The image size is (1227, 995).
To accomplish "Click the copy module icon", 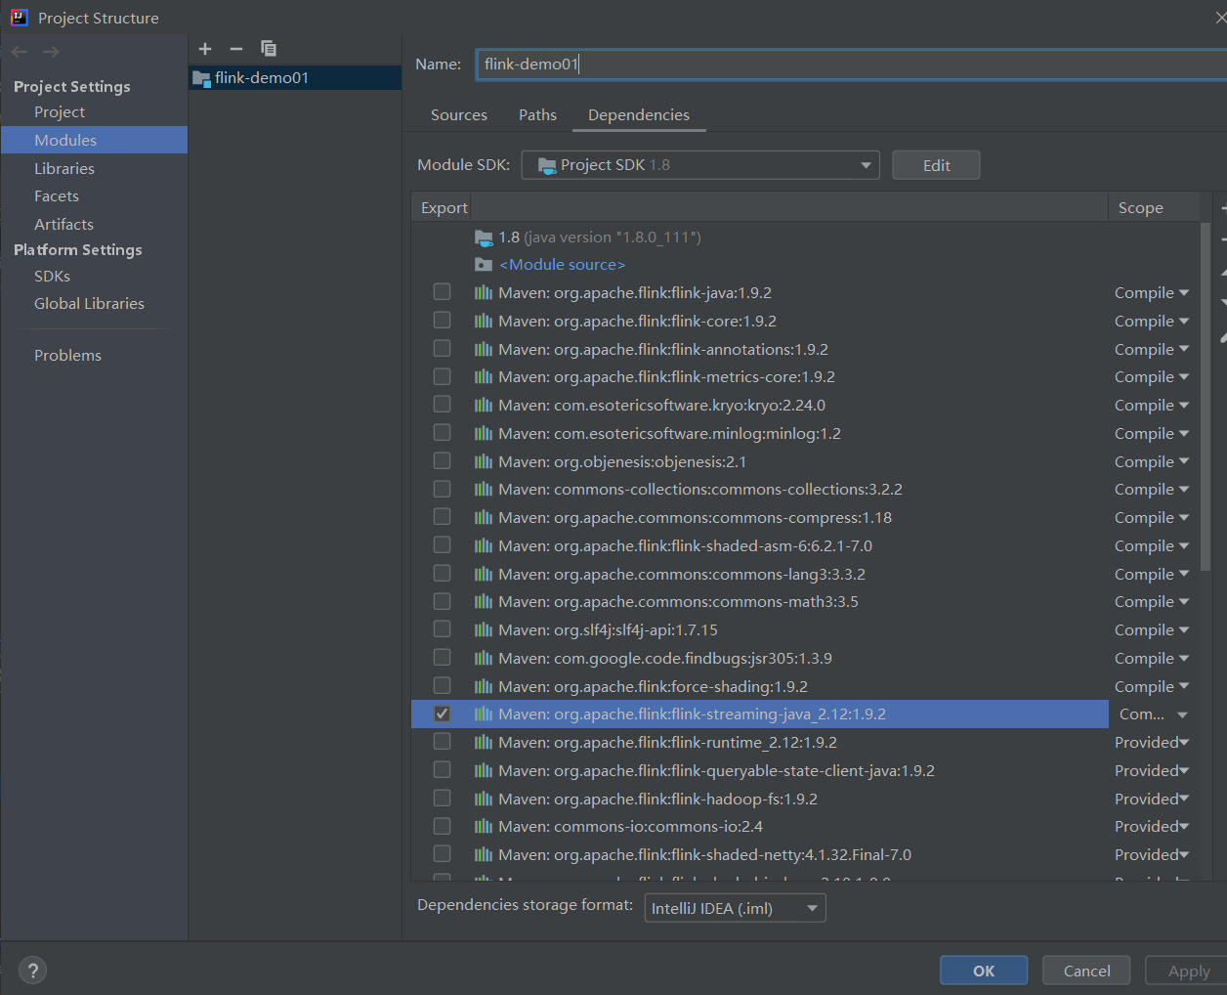I will coord(268,48).
